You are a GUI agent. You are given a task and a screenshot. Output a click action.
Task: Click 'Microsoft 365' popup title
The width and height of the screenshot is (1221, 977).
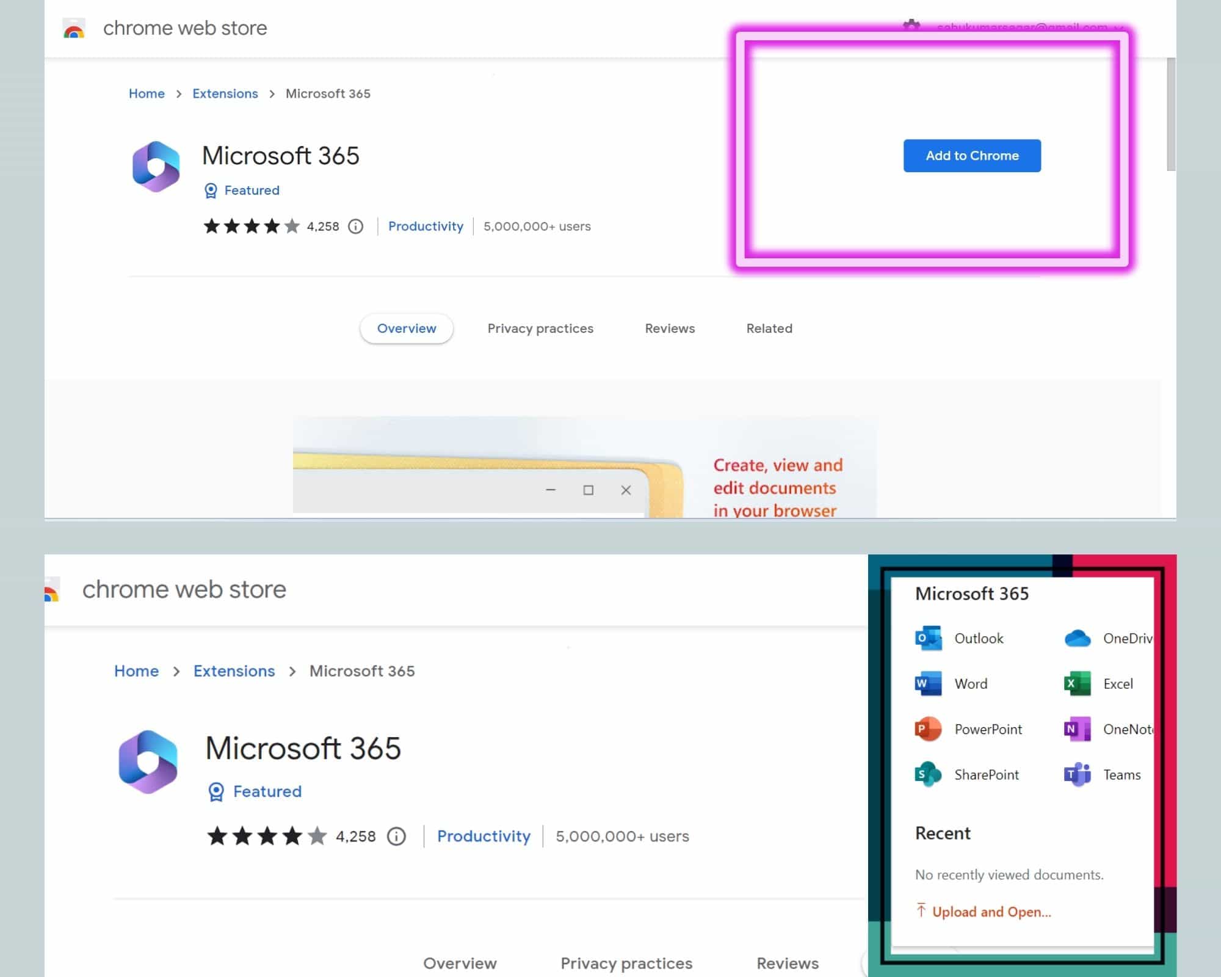(x=972, y=594)
